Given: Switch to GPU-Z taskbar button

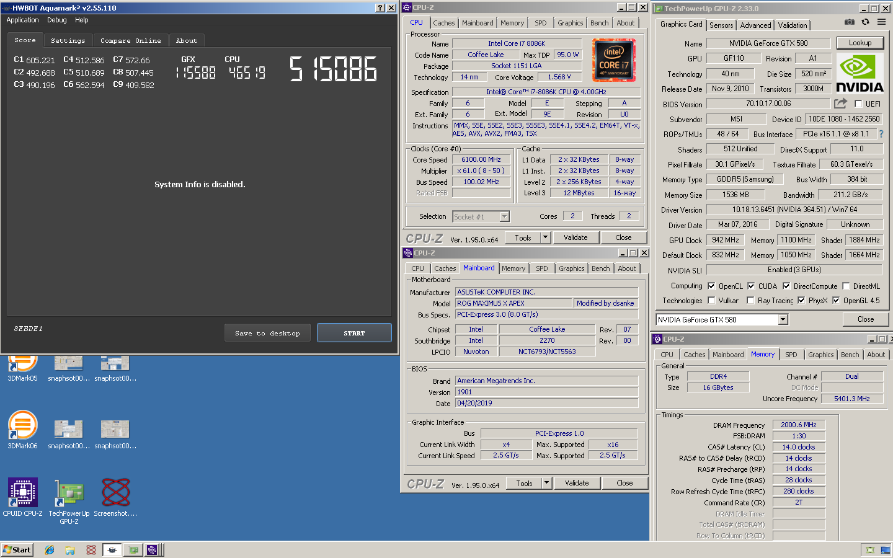Looking at the screenshot, I should 133,550.
